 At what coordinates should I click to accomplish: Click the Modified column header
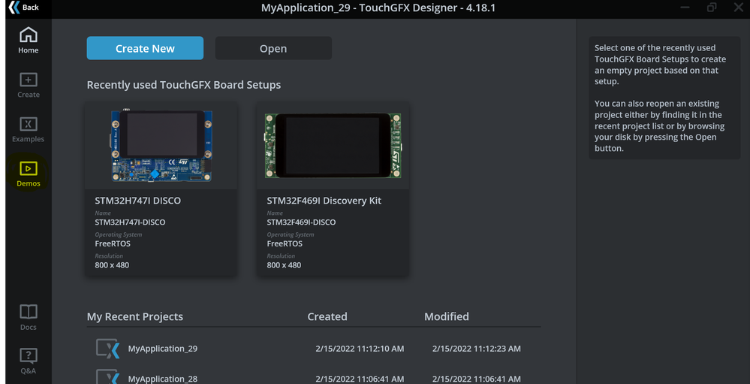pos(446,316)
